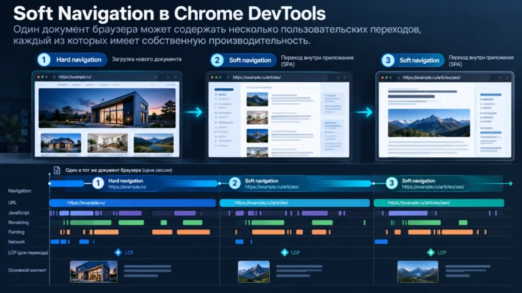Screen dimensions: 522x293
Task: Open the large house hero image in first browser
Action: tap(107, 108)
